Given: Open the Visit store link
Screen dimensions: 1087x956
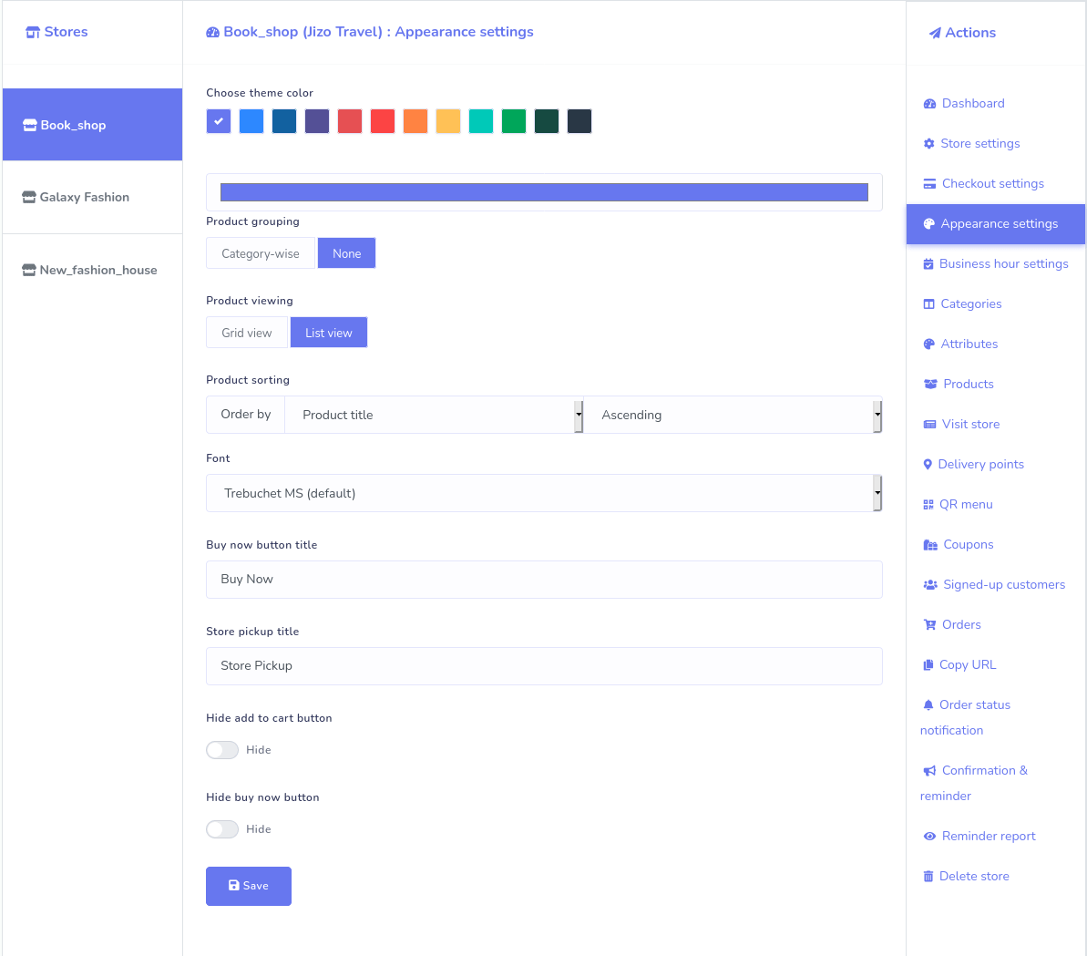Looking at the screenshot, I should coord(970,425).
